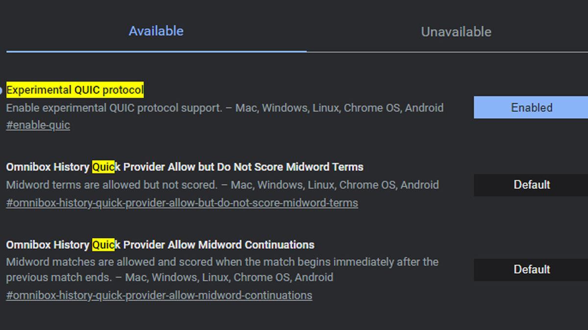Click 'Midword terms are allowed but not scored' text
Image resolution: width=588 pixels, height=330 pixels.
tap(111, 185)
